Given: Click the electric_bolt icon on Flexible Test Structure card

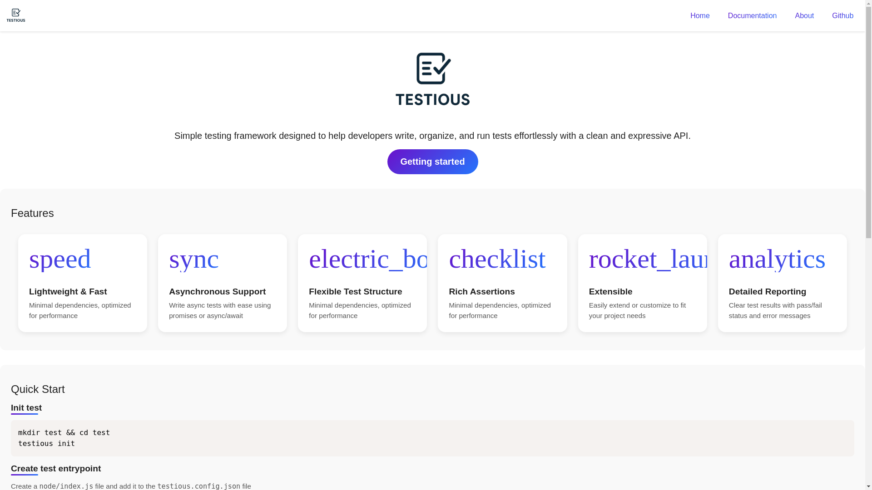Looking at the screenshot, I should click(368, 259).
